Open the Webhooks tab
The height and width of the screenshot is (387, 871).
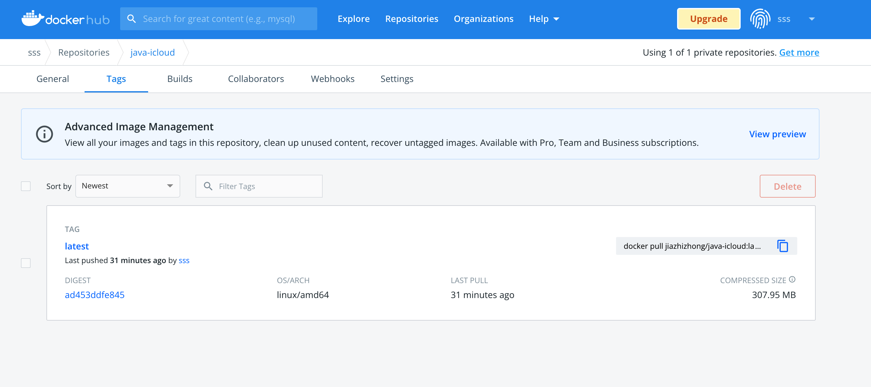(x=333, y=79)
